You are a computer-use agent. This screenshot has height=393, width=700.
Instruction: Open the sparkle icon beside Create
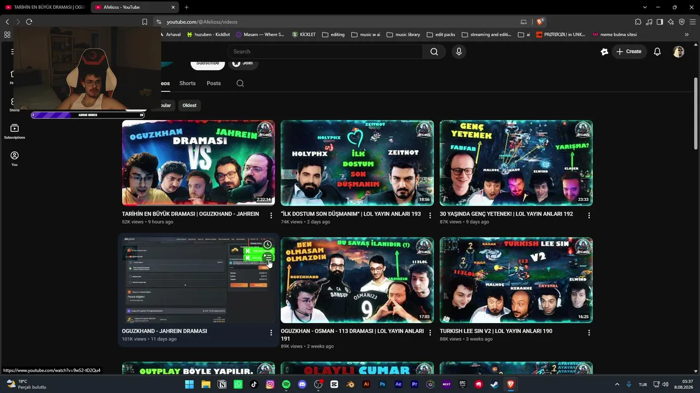[x=604, y=52]
